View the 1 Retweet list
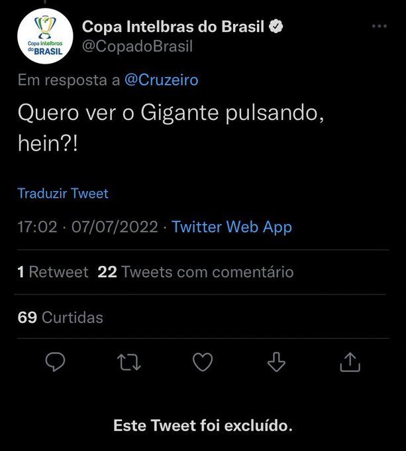This screenshot has width=406, height=451. pos(53,272)
